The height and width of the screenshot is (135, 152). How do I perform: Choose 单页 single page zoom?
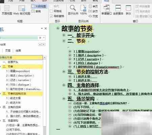(93, 6)
